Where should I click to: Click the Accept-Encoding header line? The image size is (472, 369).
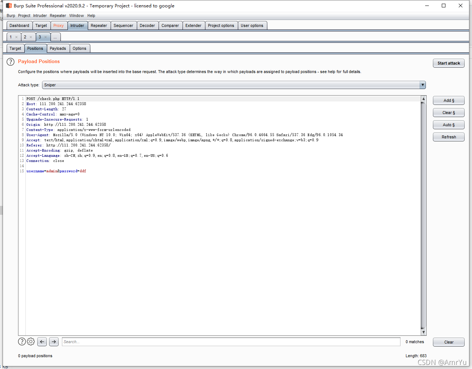point(59,151)
